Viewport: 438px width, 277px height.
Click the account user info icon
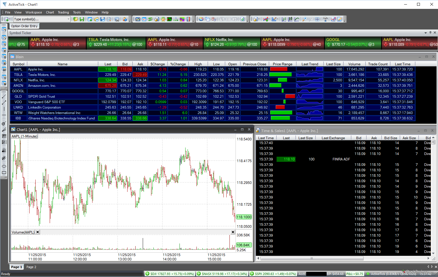point(125,19)
